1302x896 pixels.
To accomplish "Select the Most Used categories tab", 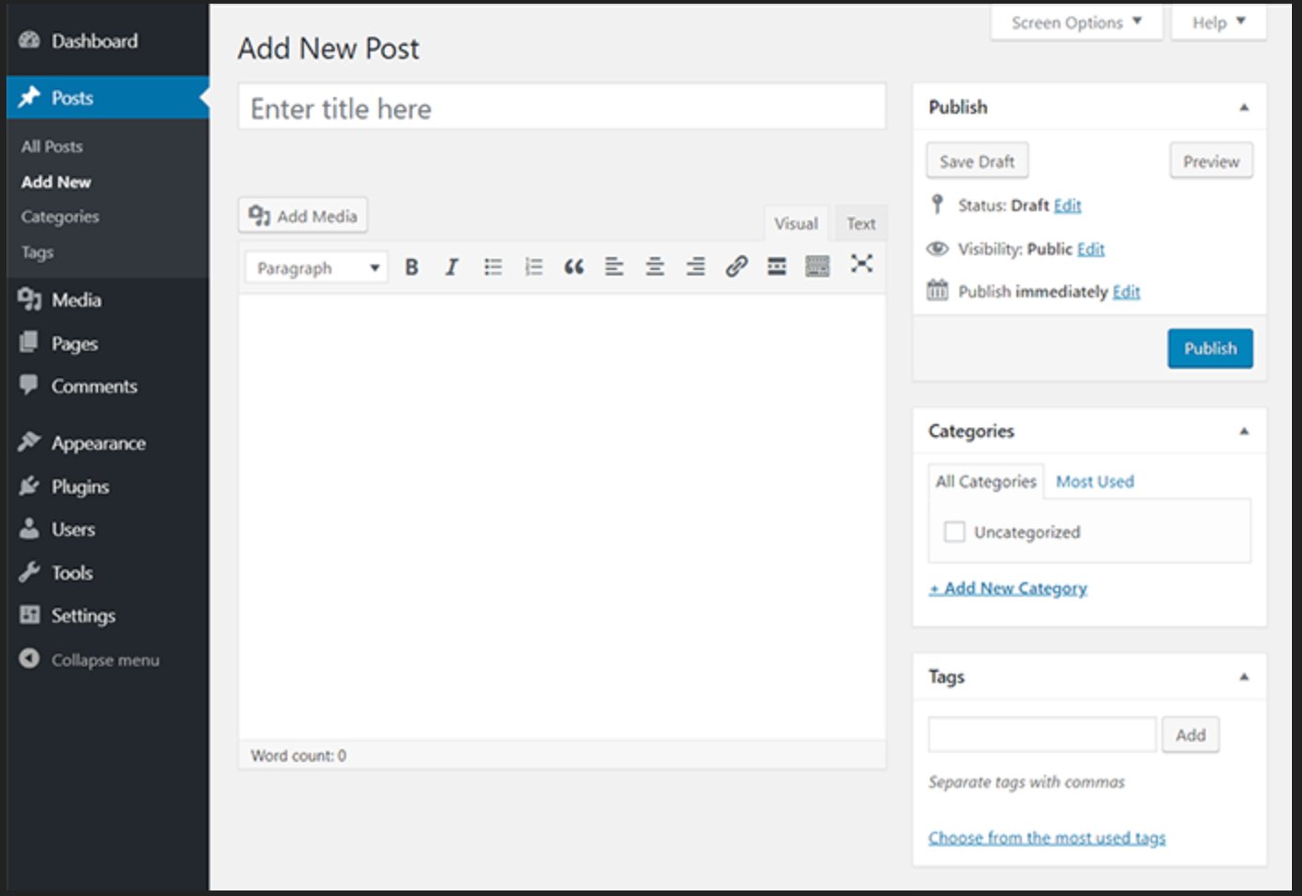I will point(1094,482).
